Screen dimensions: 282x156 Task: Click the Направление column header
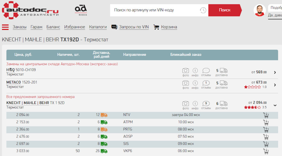(x=135, y=55)
